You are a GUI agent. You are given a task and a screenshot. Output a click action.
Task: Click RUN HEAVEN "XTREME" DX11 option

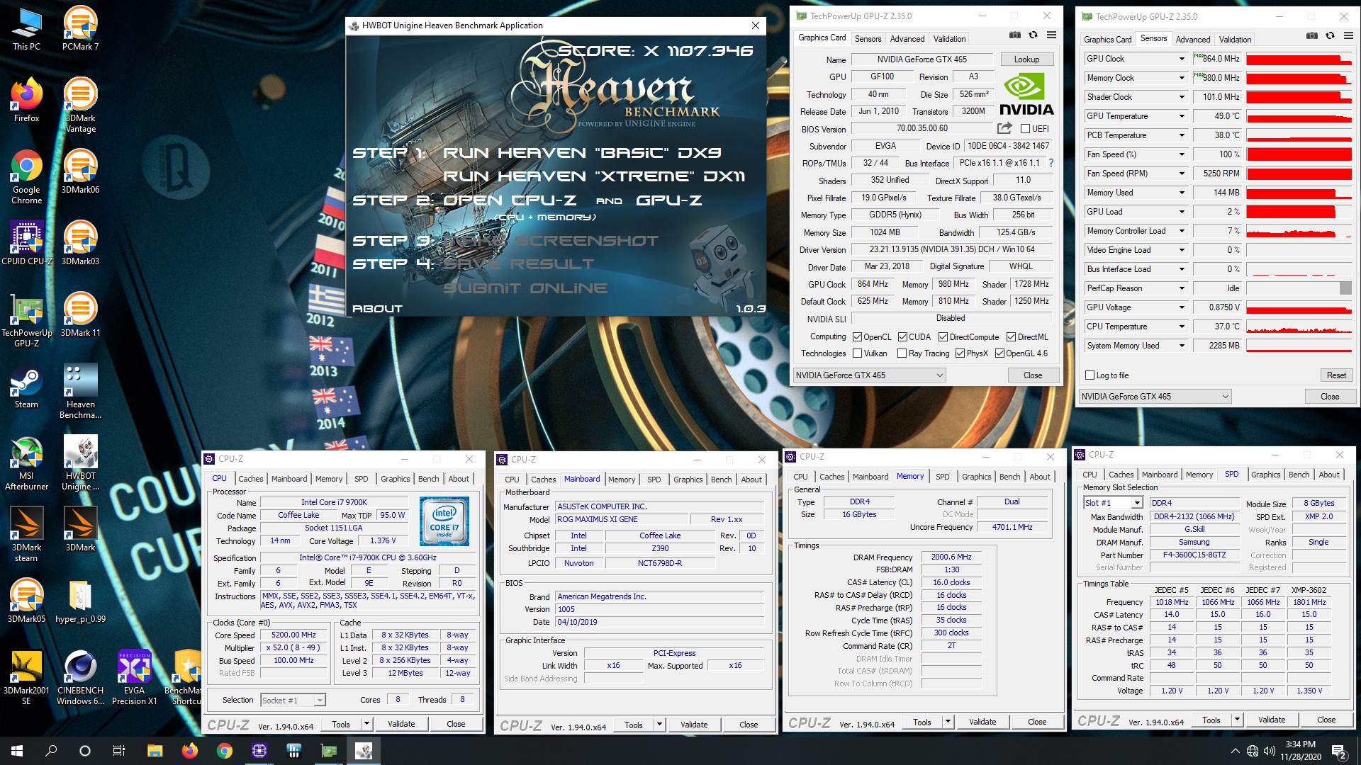594,176
